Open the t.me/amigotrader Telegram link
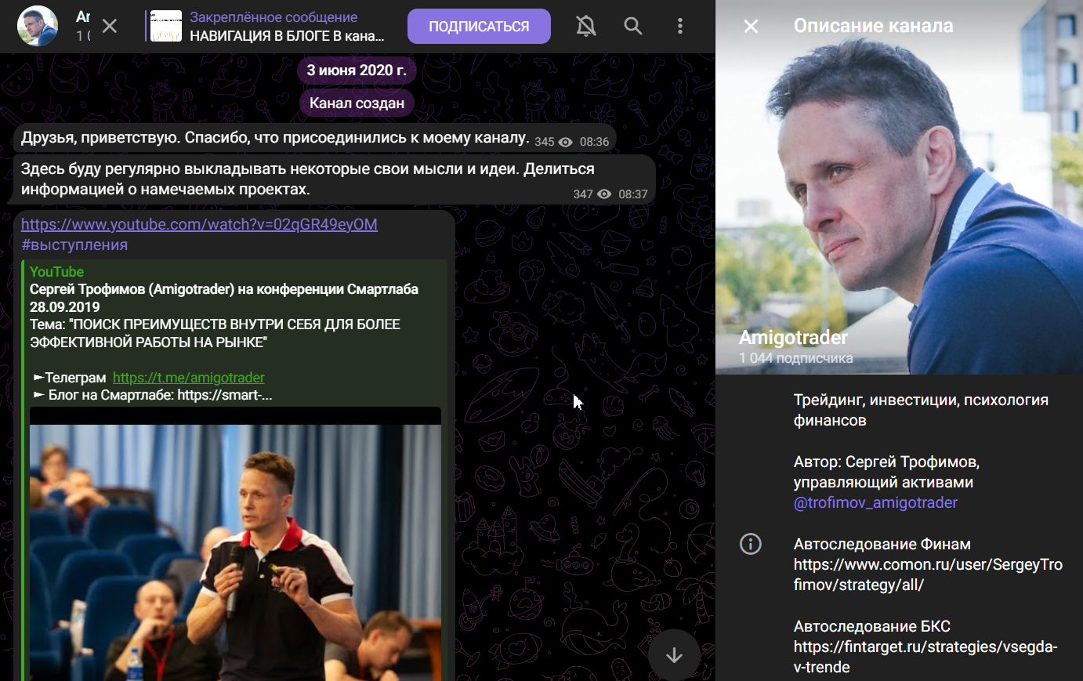Image resolution: width=1083 pixels, height=681 pixels. pyautogui.click(x=189, y=378)
